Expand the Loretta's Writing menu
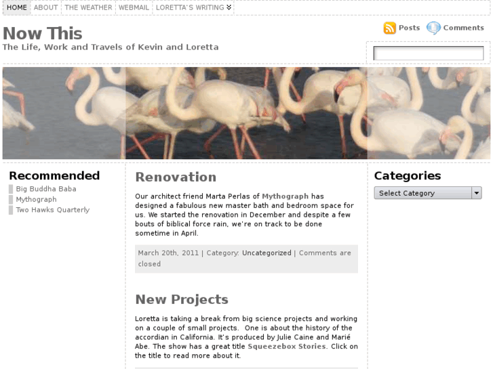493x369 pixels. (193, 7)
